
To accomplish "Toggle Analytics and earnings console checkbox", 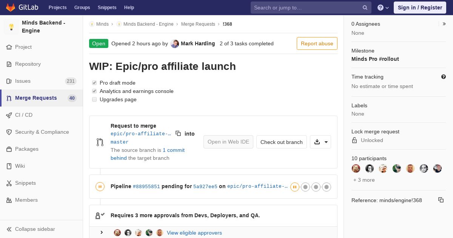I will 94,91.
